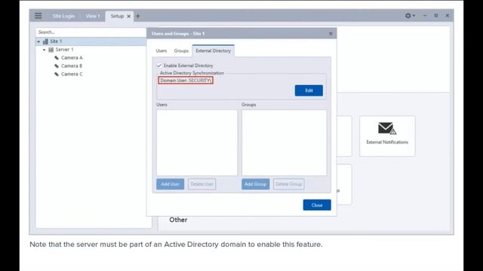Click the blue Close button

coord(317,205)
